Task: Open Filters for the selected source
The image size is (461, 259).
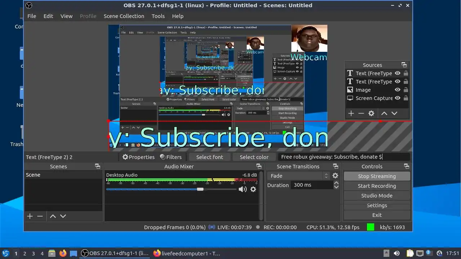Action: pos(171,157)
